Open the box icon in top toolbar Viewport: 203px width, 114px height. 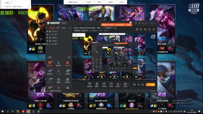(145, 29)
